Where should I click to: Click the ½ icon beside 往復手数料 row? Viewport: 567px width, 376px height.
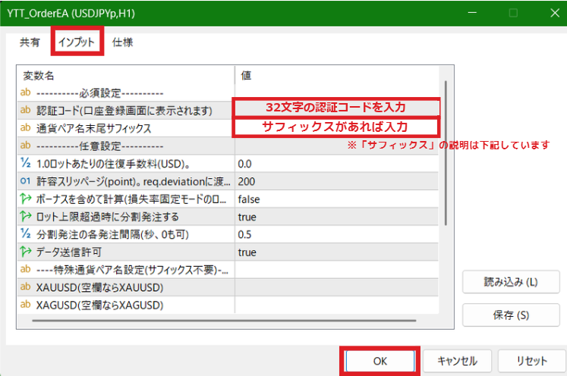[25, 163]
